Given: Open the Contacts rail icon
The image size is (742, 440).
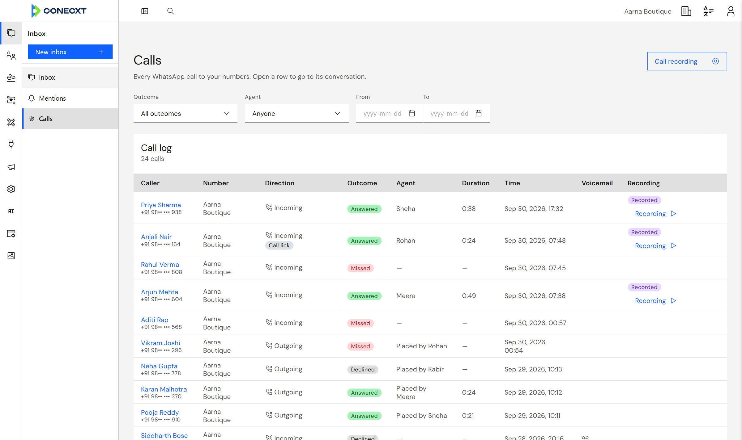Looking at the screenshot, I should (x=11, y=56).
